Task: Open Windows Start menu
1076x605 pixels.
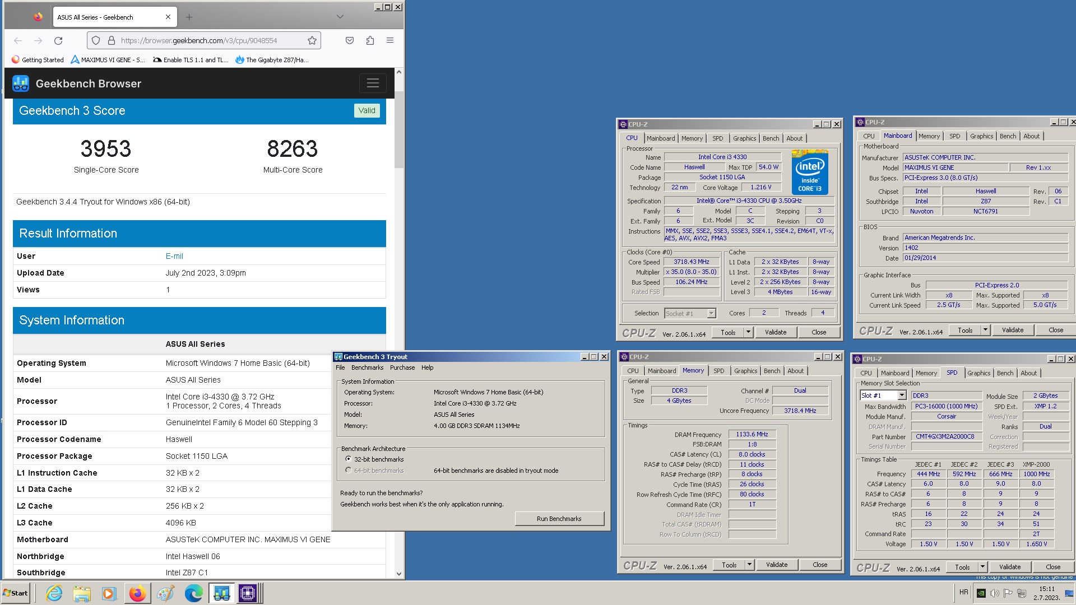Action: (x=16, y=593)
